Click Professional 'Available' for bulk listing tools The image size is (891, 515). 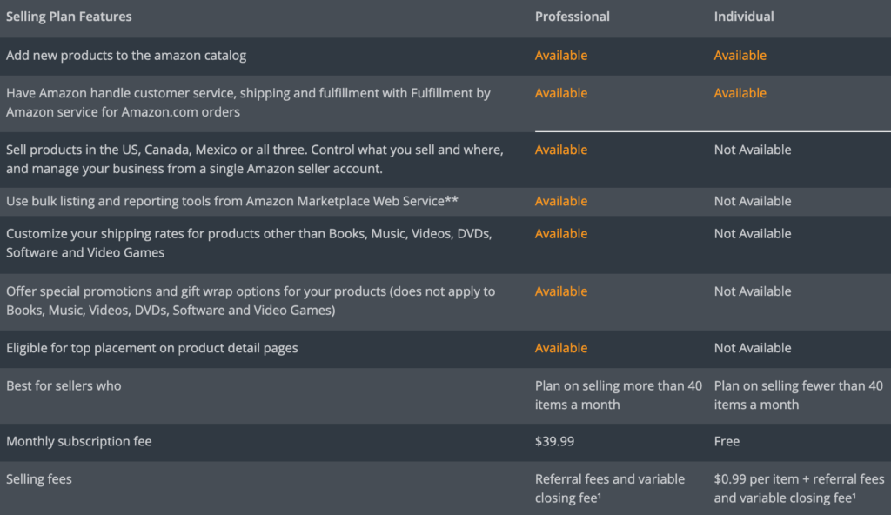point(560,201)
